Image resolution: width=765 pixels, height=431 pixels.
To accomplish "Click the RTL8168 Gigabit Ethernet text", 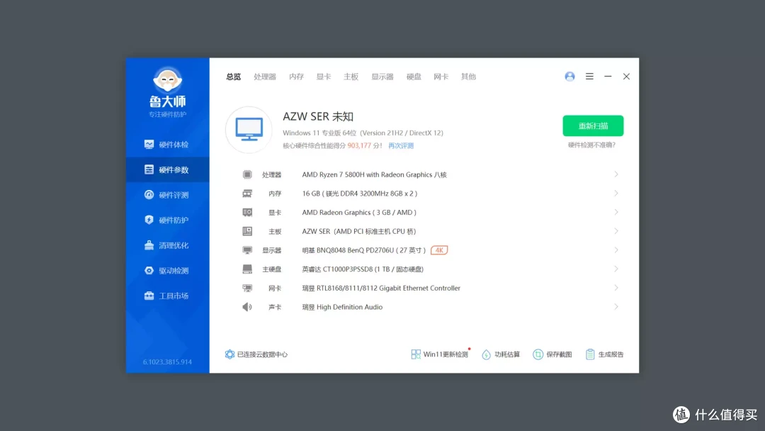I will click(381, 288).
